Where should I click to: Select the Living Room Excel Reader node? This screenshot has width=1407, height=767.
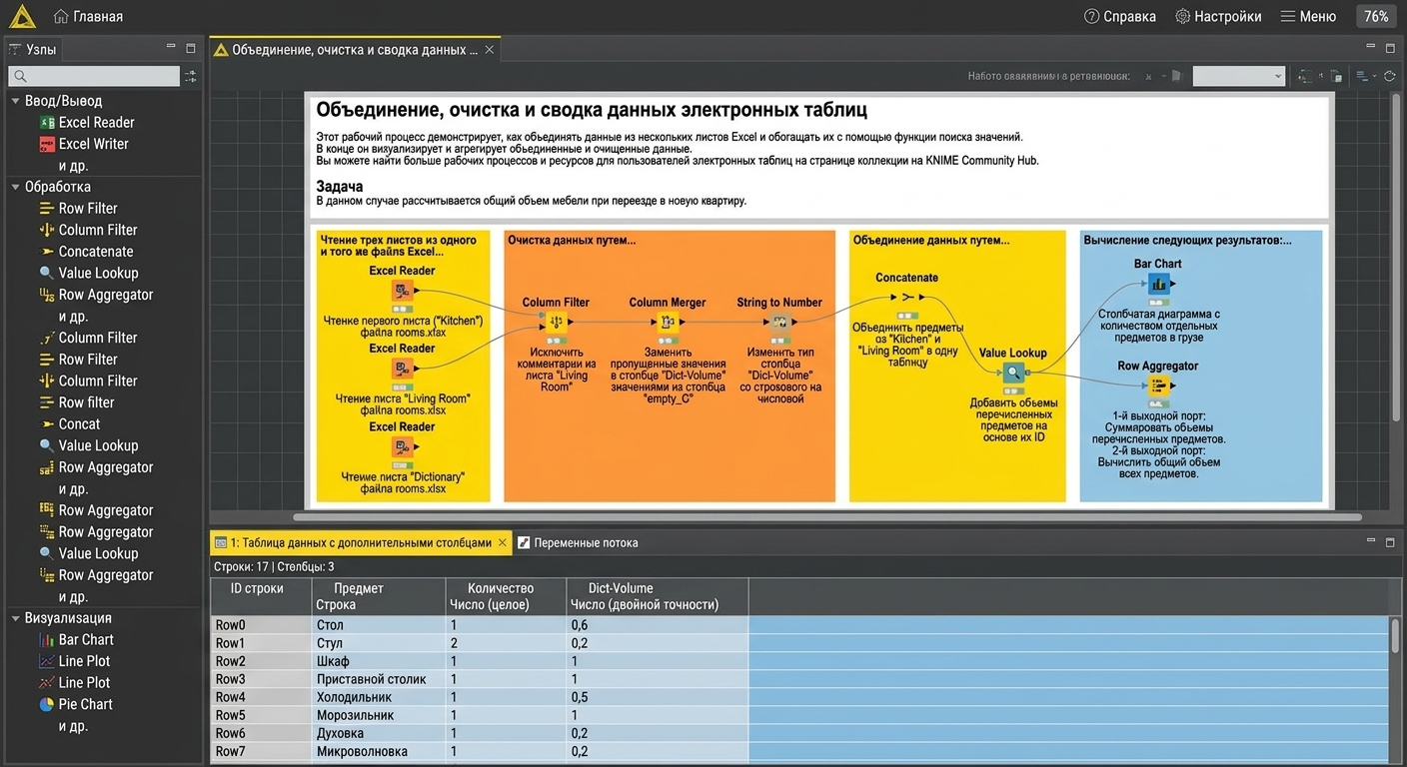[402, 370]
